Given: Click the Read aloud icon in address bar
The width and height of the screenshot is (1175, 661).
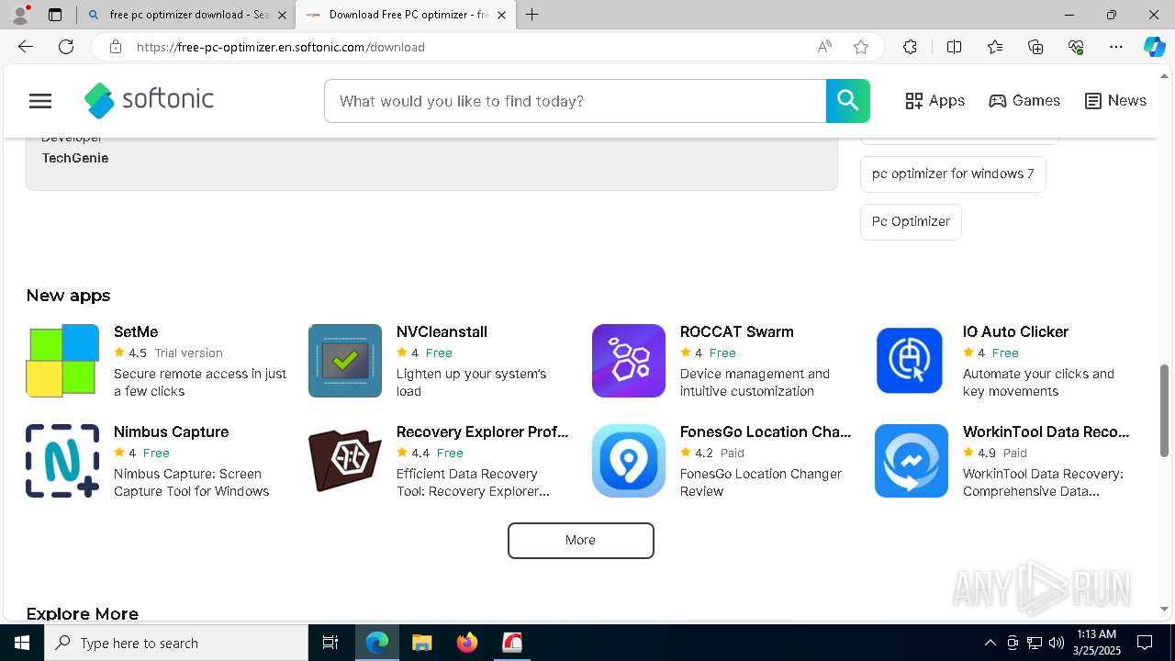Looking at the screenshot, I should [824, 47].
